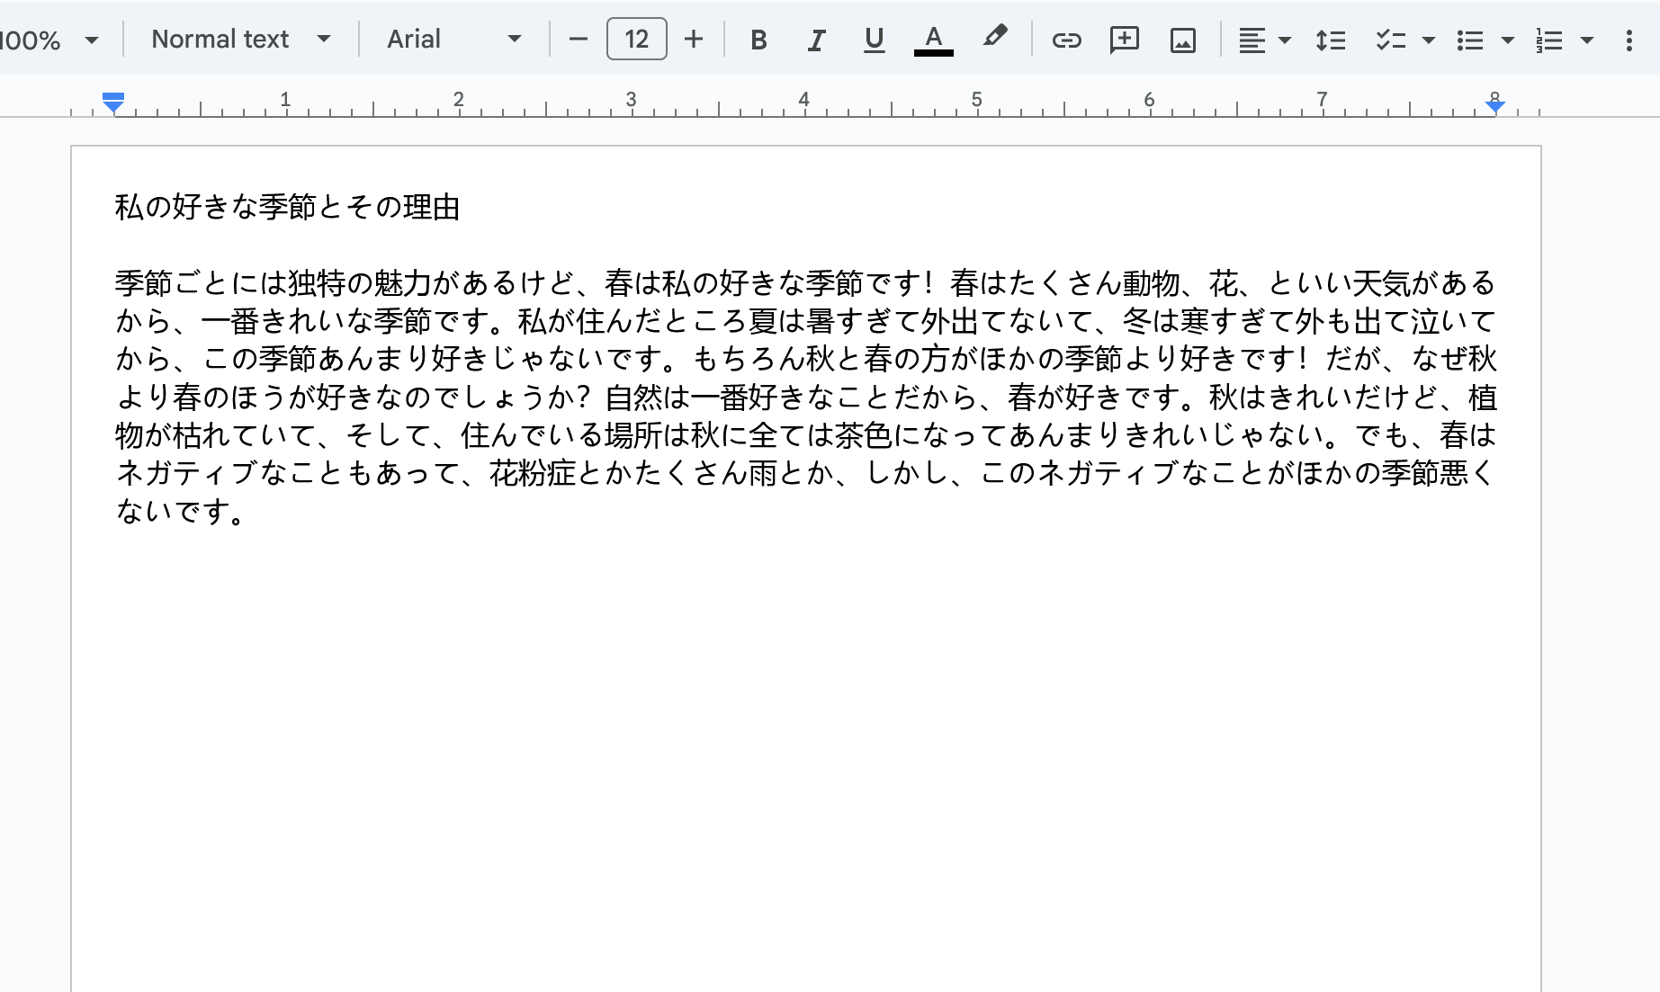
Task: Toggle italic text formatting
Action: click(x=816, y=40)
